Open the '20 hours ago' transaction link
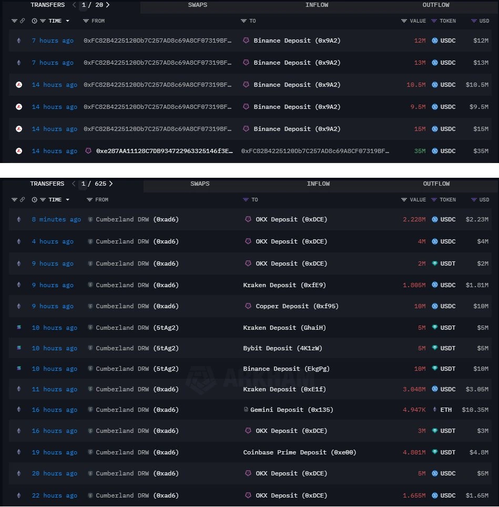499x507 pixels. click(x=54, y=473)
